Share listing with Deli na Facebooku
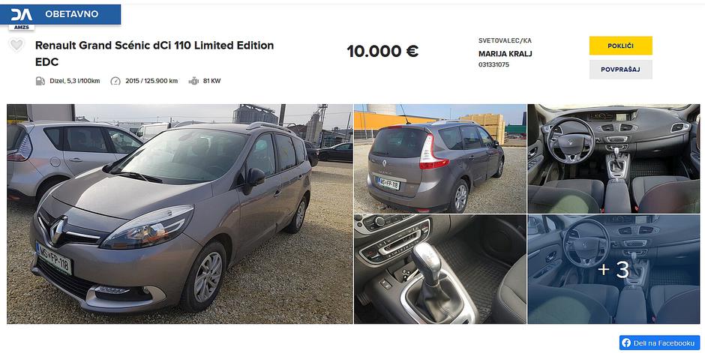 coord(659,343)
